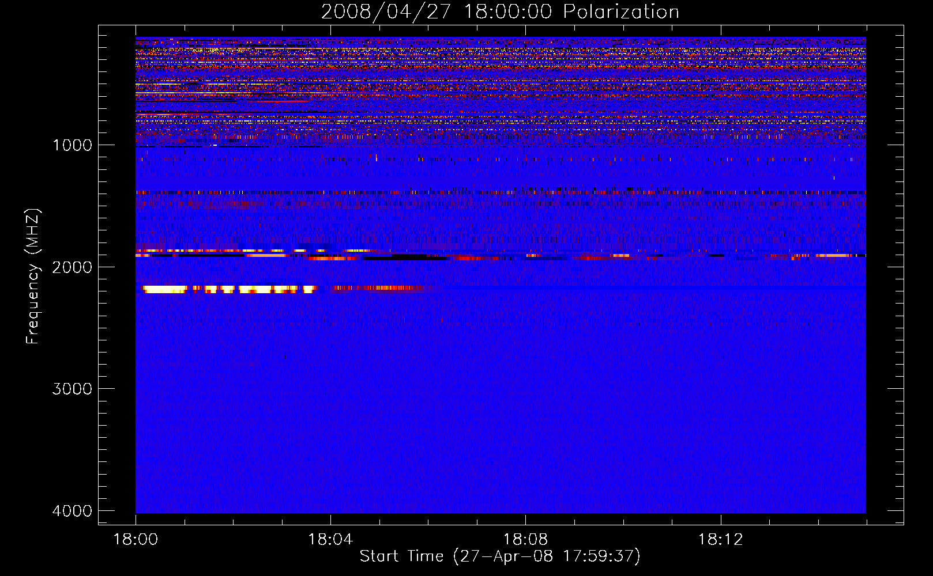Screen dimensions: 933x576
Task: Select the 2000 frequency tick label
Action: pos(72,267)
